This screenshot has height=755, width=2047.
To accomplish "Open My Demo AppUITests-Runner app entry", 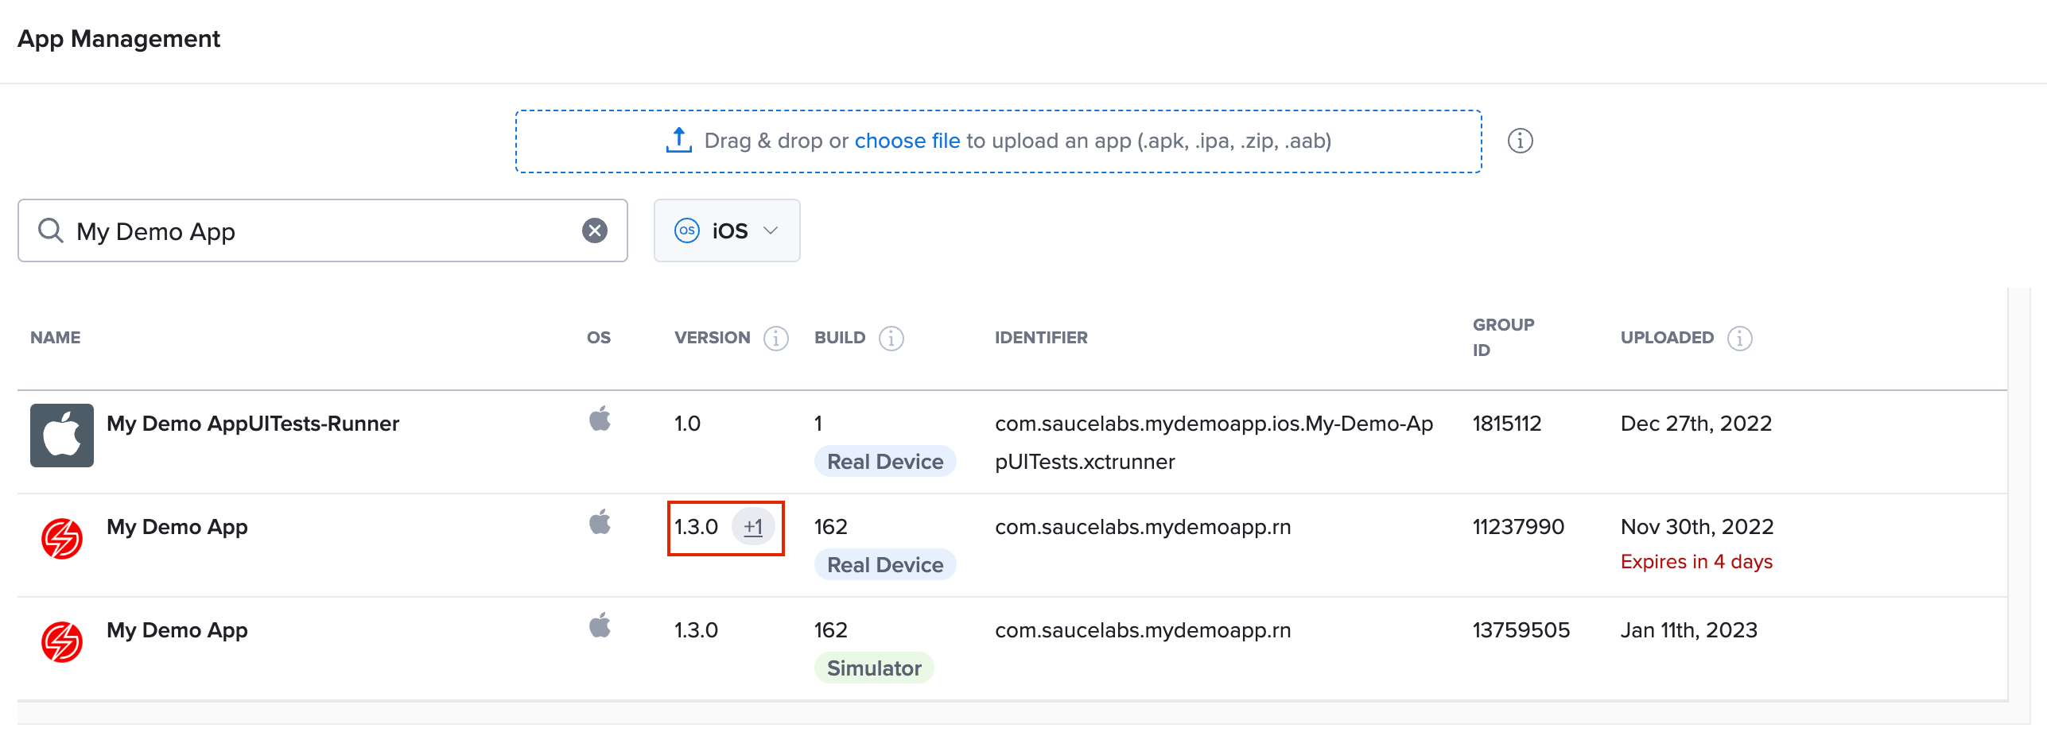I will pos(253,423).
